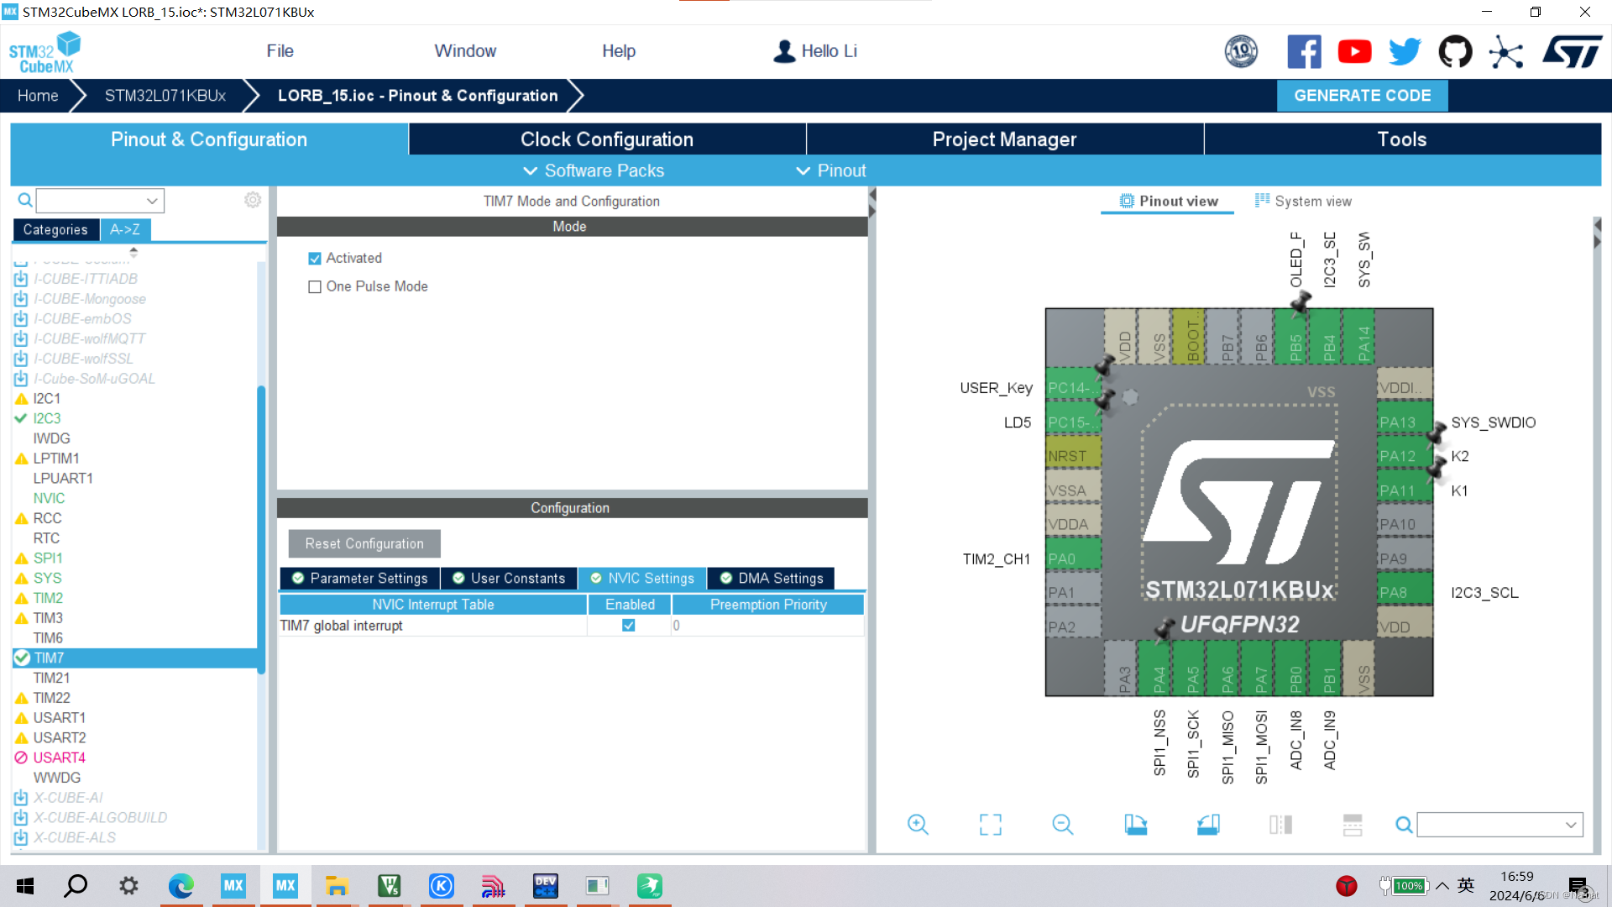Click the PC14 pin on chip
The height and width of the screenshot is (907, 1612).
pyautogui.click(x=1073, y=388)
